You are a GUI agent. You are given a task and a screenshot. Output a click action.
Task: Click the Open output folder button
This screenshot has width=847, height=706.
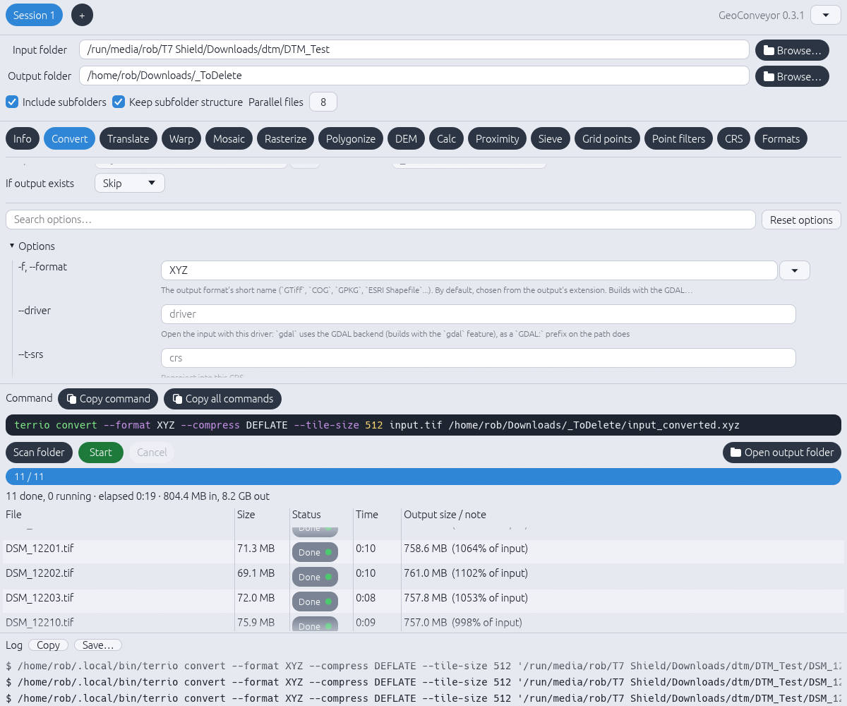pos(782,453)
